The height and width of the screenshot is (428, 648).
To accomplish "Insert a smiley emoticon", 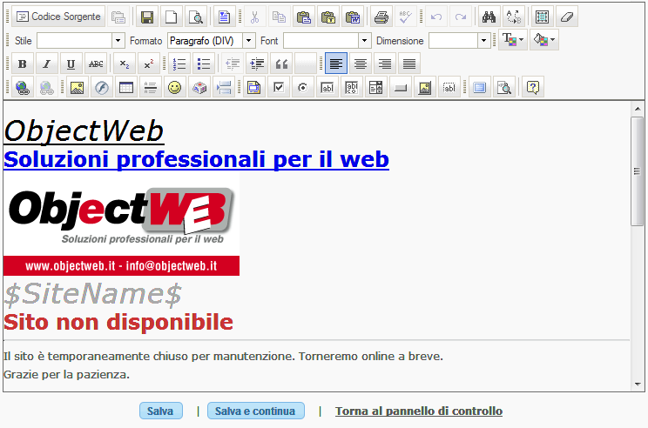I will coord(175,87).
